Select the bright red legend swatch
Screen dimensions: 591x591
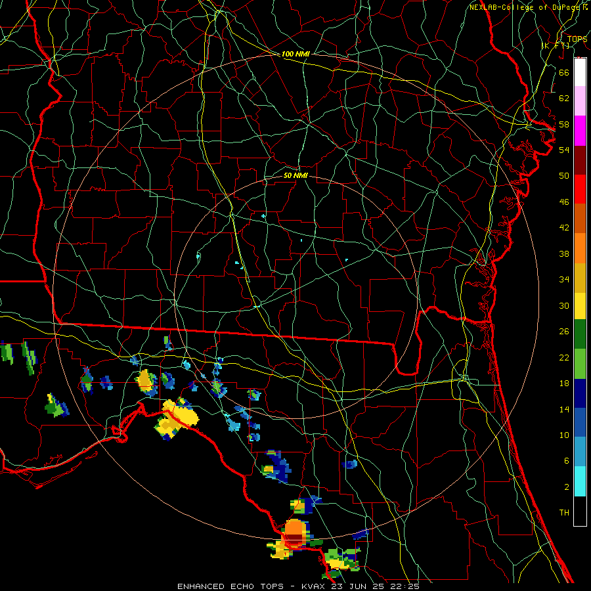(580, 189)
